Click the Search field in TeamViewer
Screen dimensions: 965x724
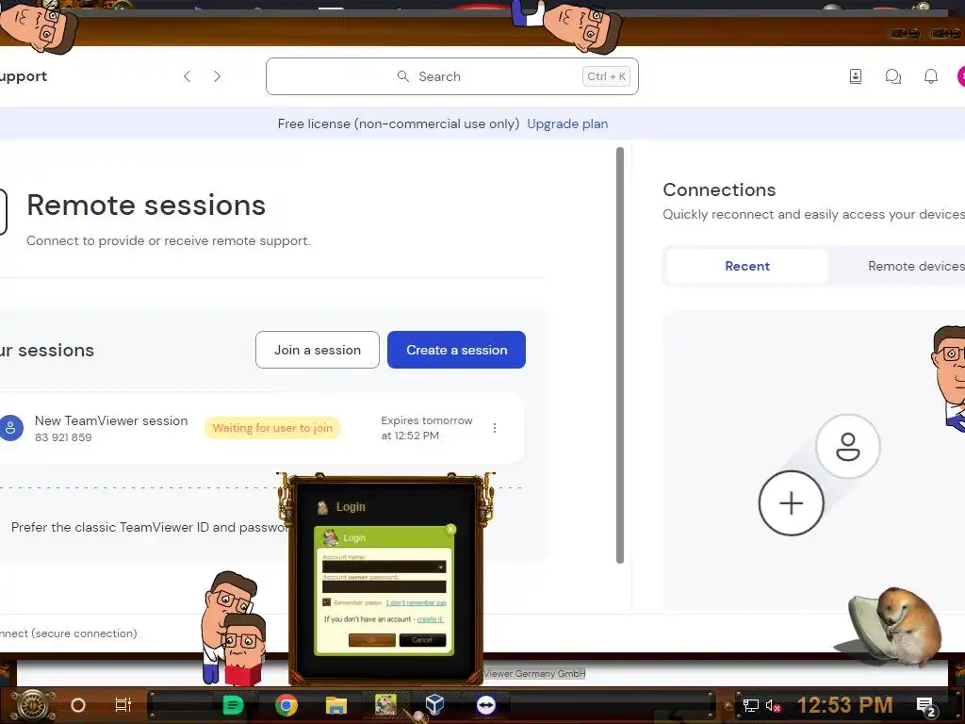[x=451, y=76]
